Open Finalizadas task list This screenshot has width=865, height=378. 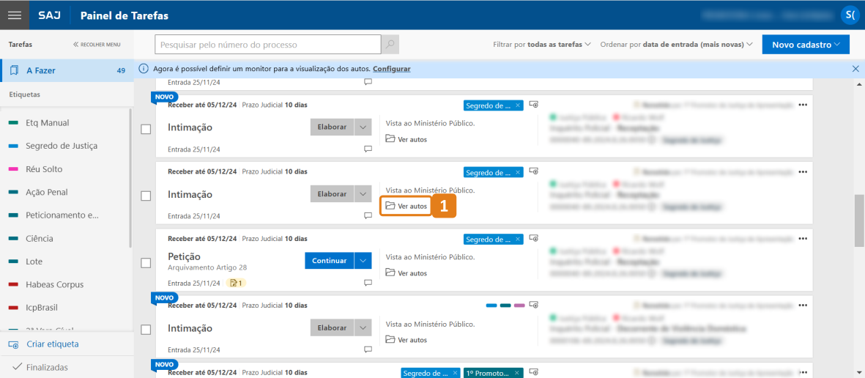[47, 367]
